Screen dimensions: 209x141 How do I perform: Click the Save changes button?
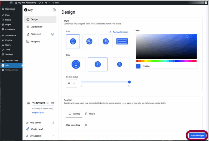pos(197,136)
